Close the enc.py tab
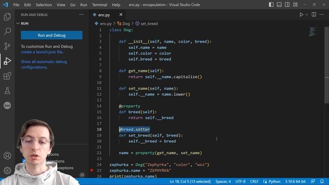This screenshot has height=185, width=329. pos(121,15)
